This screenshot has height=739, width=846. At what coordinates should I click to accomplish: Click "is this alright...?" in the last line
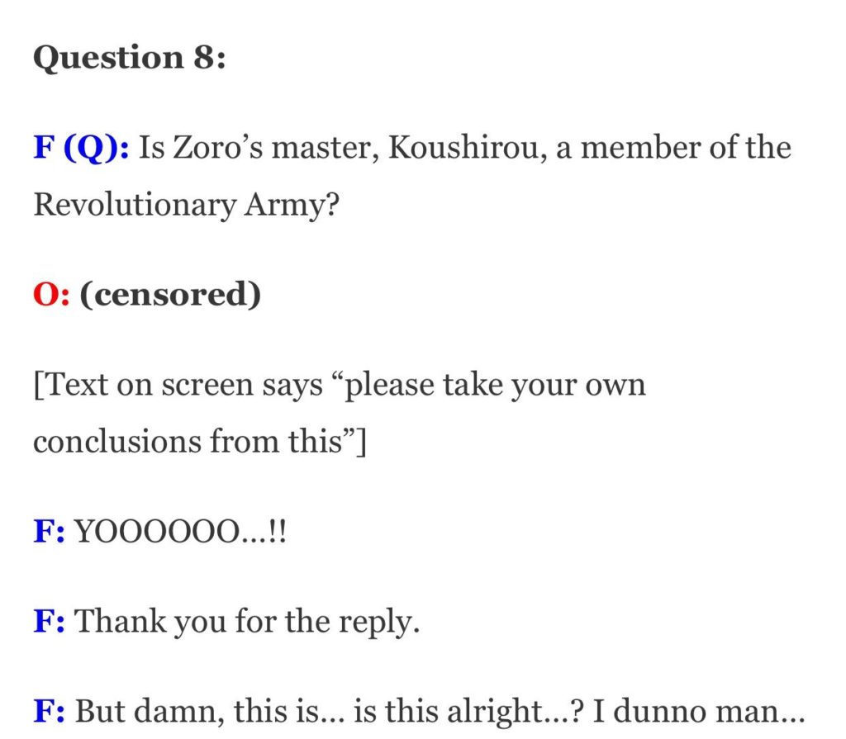point(469,711)
